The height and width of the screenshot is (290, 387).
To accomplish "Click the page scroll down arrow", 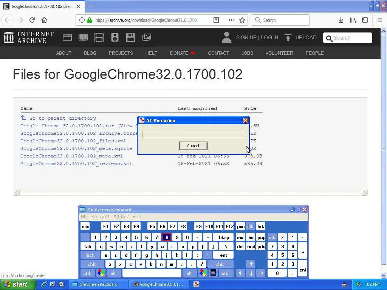I will [384, 275].
